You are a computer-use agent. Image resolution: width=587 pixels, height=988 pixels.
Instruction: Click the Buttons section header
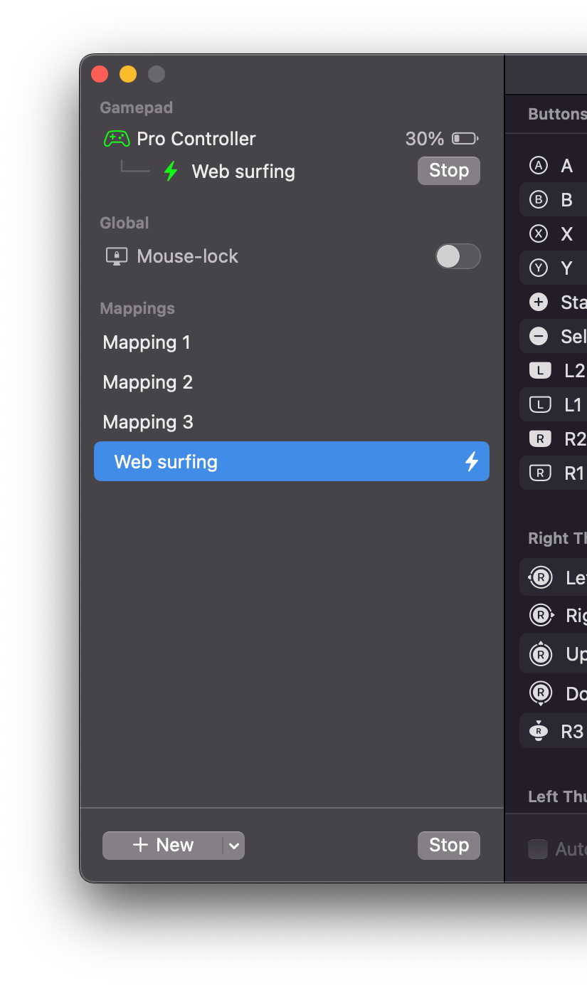pos(557,115)
